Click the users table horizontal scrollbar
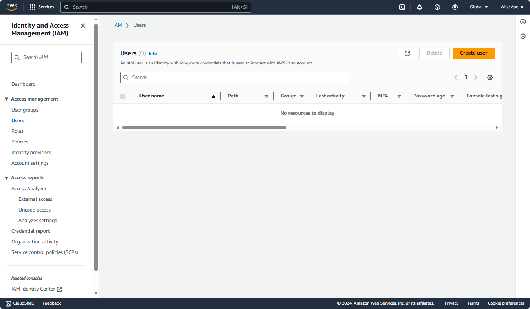 point(204,128)
